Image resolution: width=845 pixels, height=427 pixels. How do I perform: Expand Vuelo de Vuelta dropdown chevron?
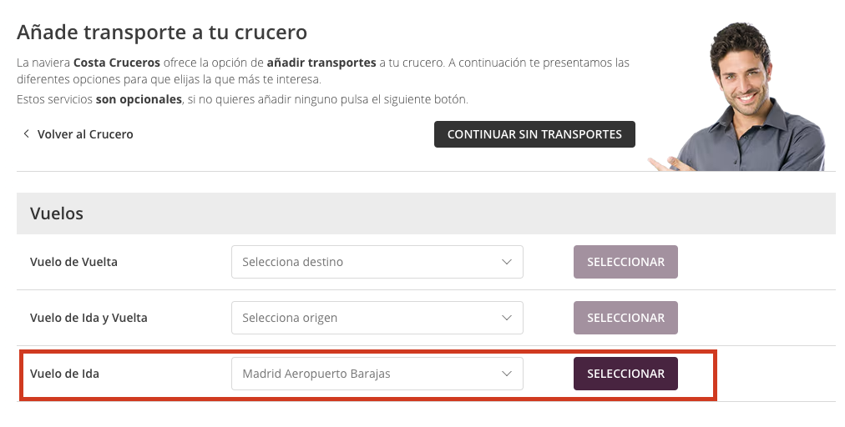pyautogui.click(x=507, y=262)
